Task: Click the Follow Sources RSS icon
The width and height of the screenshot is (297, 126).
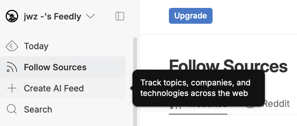Action: click(12, 67)
